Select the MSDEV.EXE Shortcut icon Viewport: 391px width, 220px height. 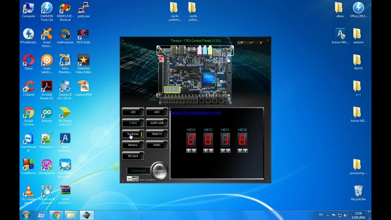click(x=65, y=12)
